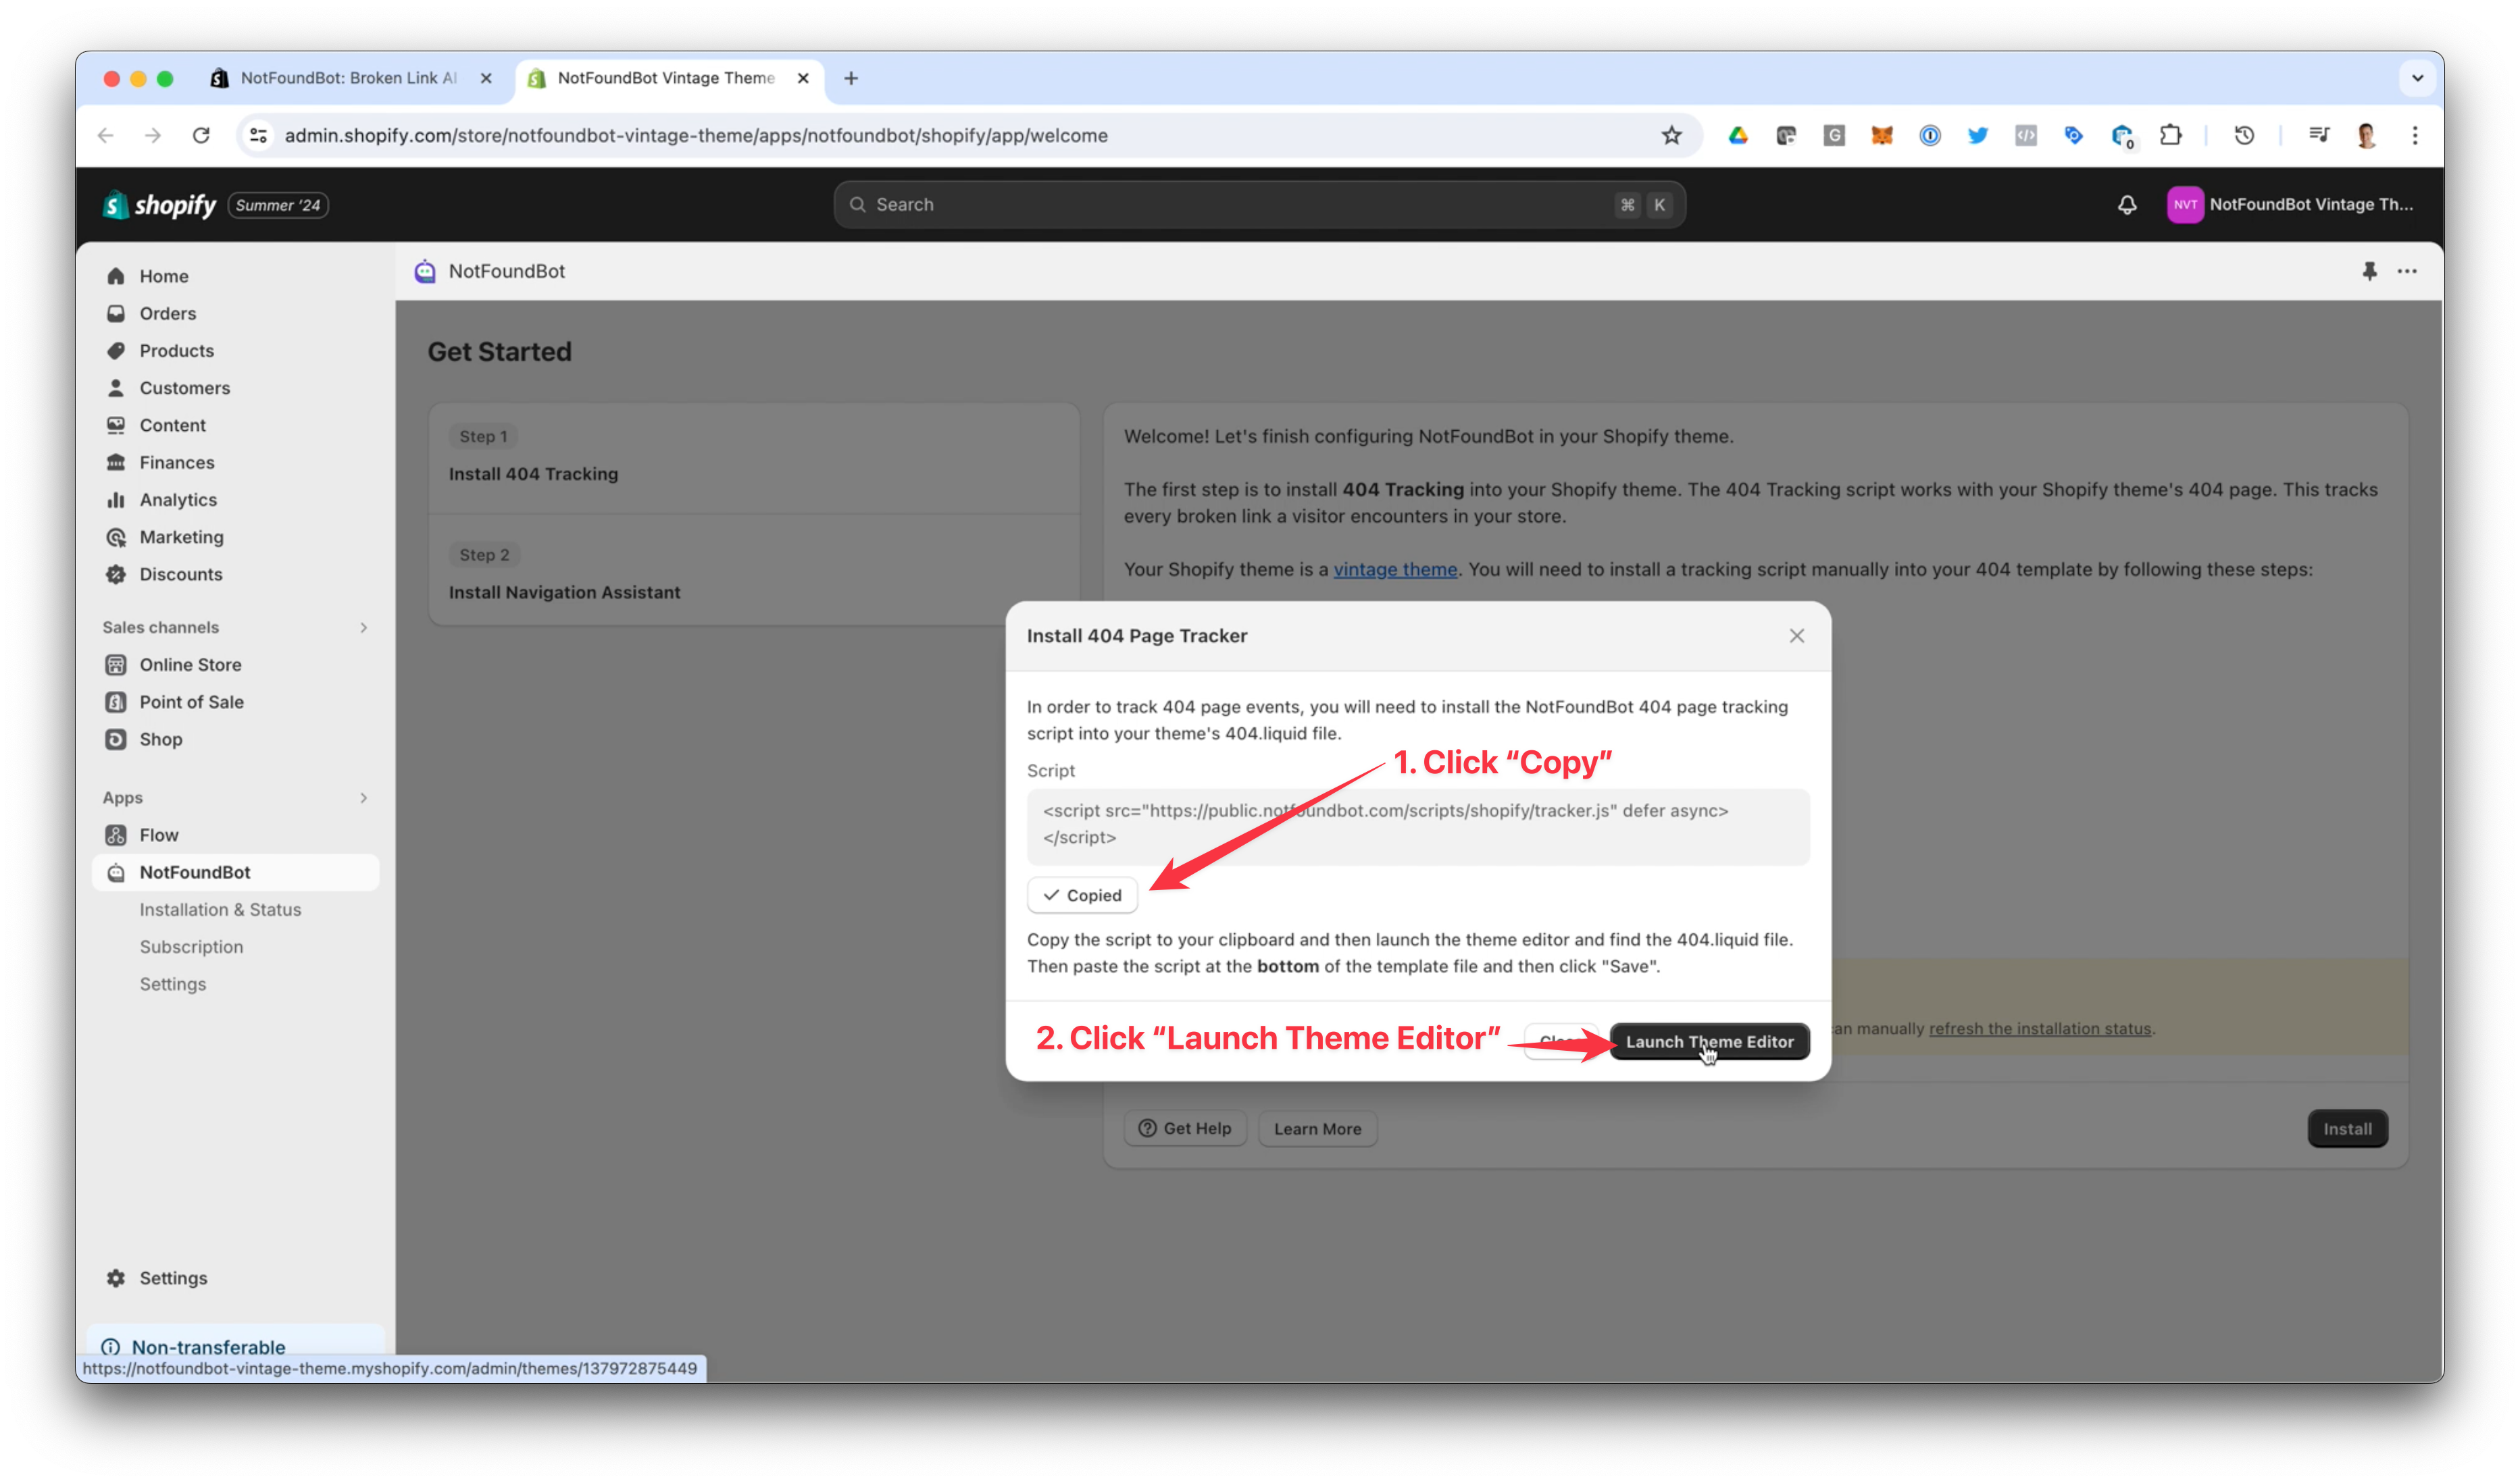Bookmark the page with the star icon
The image size is (2520, 1483).
(x=1672, y=135)
